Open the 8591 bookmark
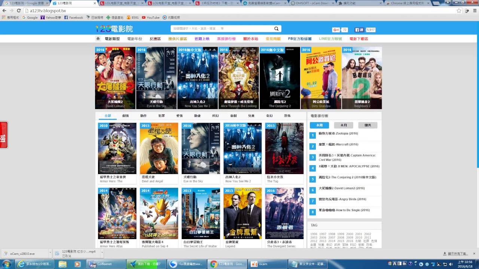The image size is (479, 269). tap(133, 17)
